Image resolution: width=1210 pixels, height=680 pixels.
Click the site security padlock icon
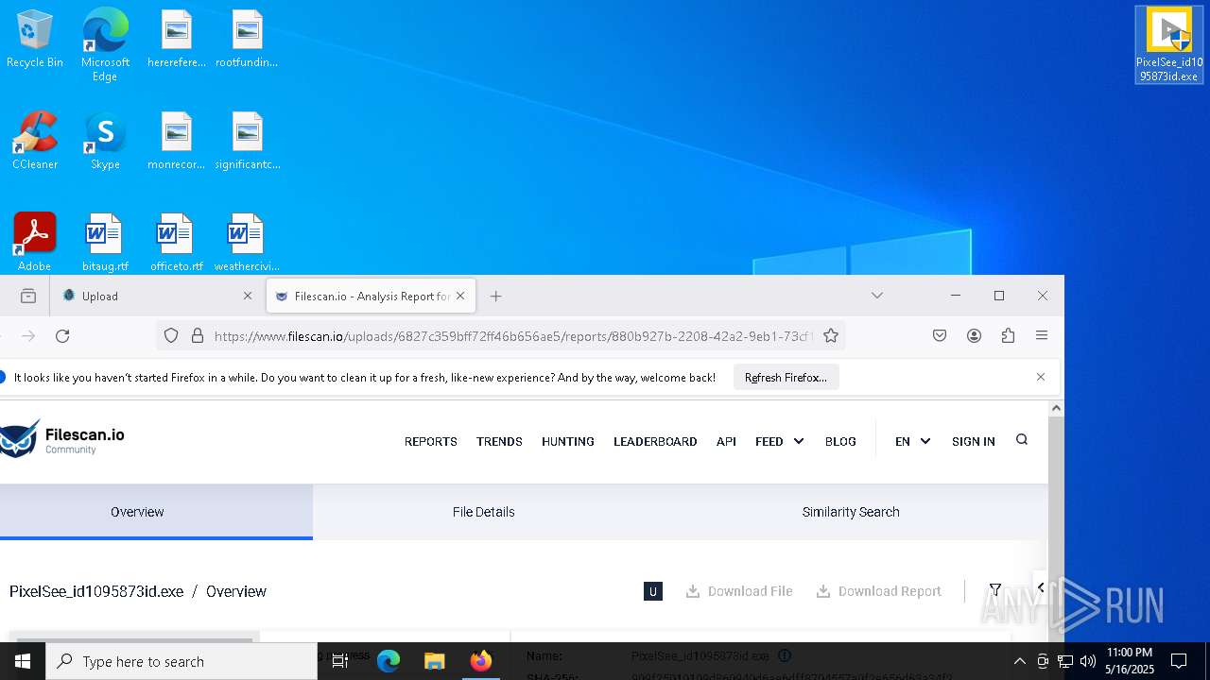click(x=198, y=335)
